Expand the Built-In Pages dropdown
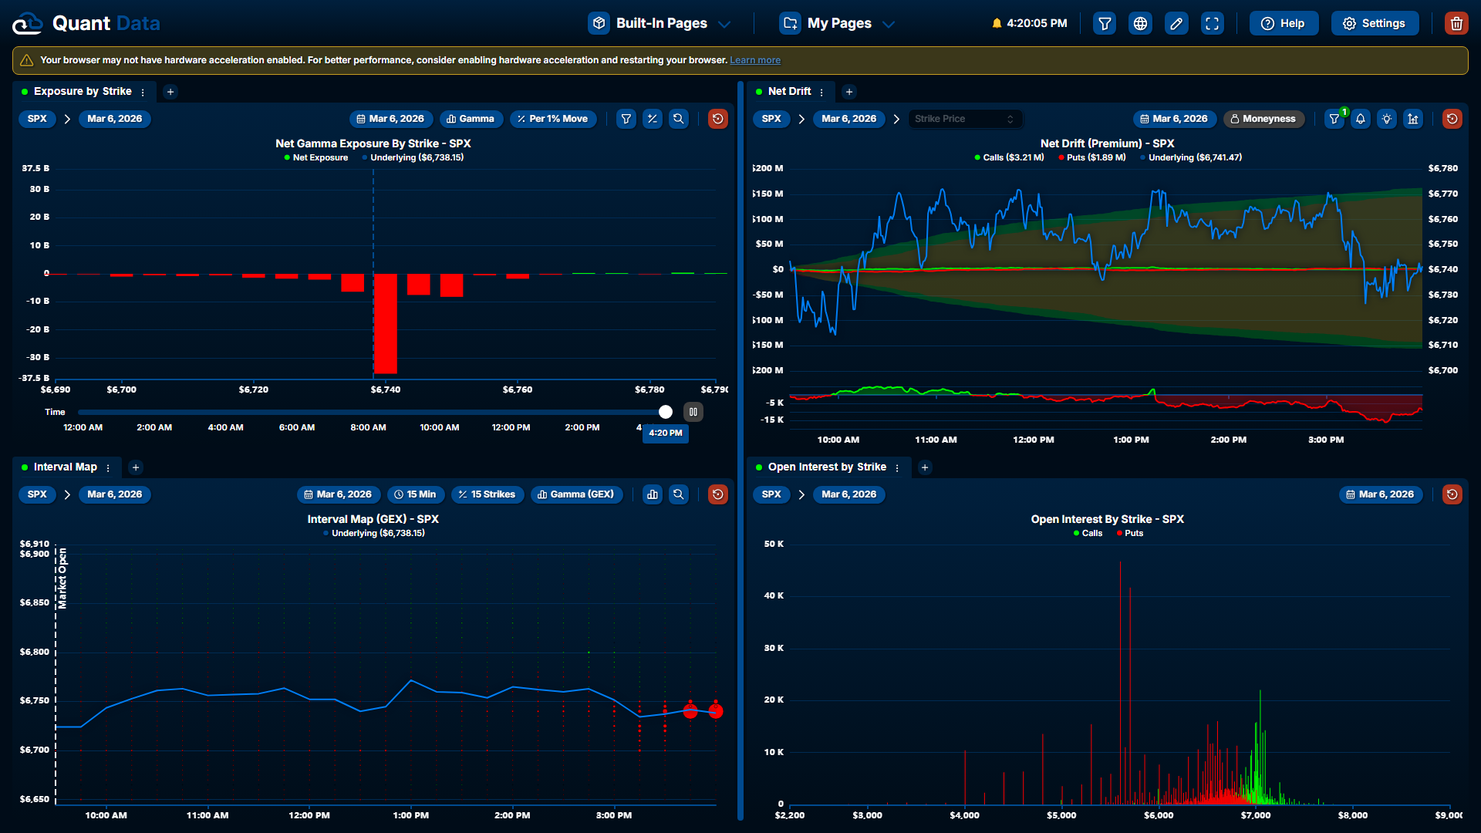 (660, 23)
